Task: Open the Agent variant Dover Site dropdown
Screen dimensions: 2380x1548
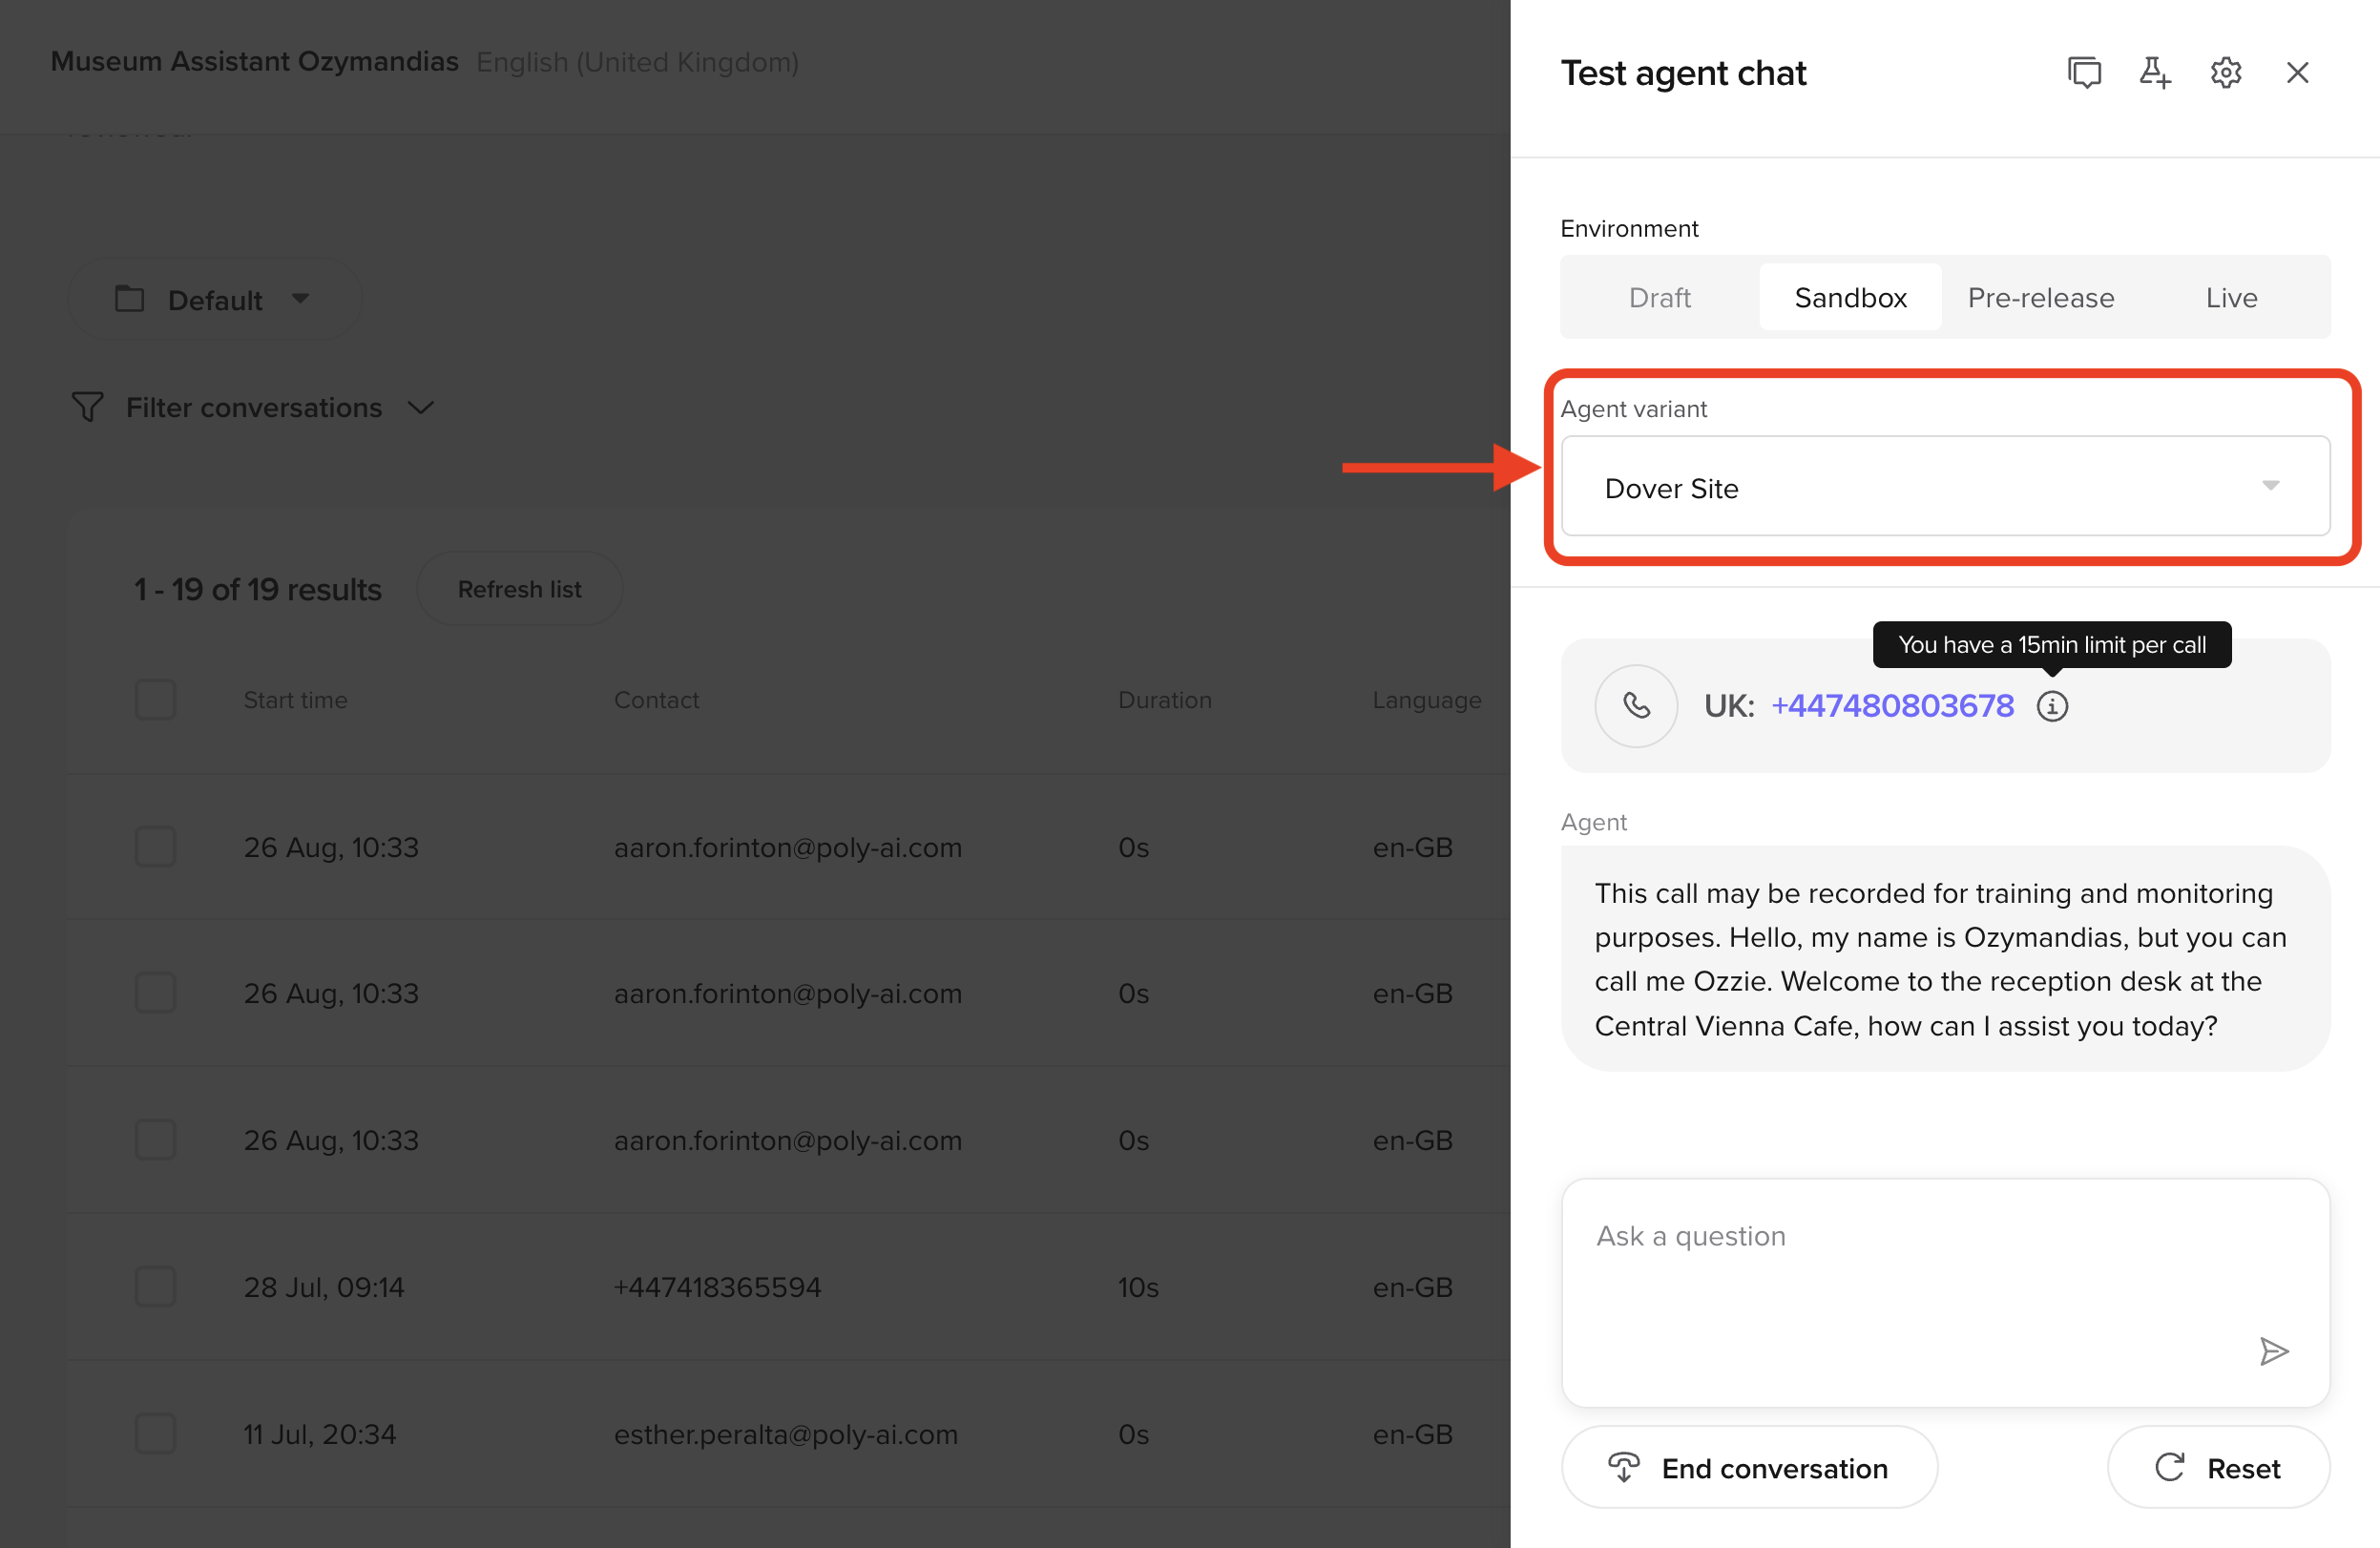Action: coord(1944,487)
